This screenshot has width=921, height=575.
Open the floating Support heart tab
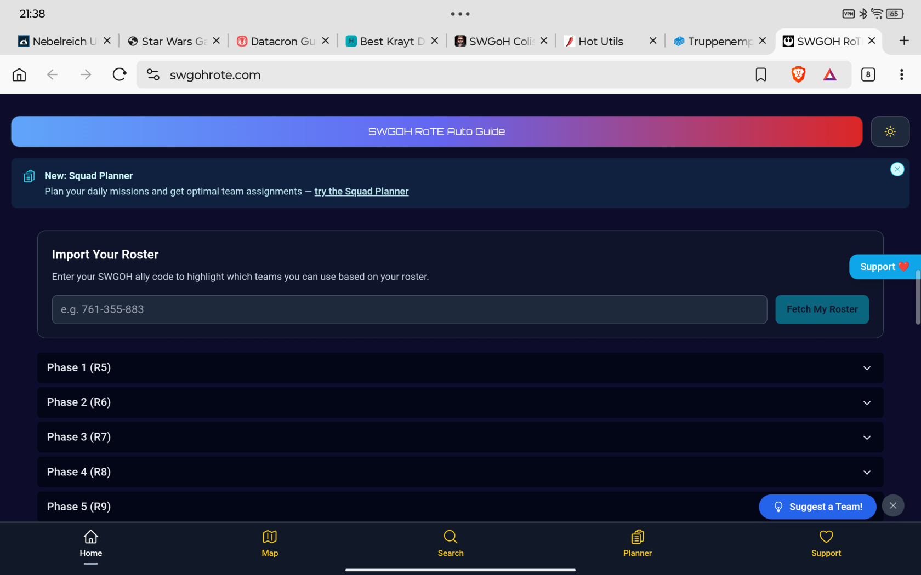click(x=884, y=267)
